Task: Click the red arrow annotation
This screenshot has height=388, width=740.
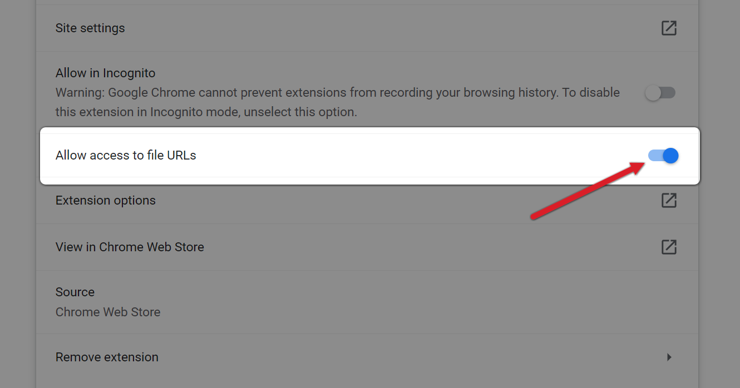Action: pyautogui.click(x=584, y=189)
